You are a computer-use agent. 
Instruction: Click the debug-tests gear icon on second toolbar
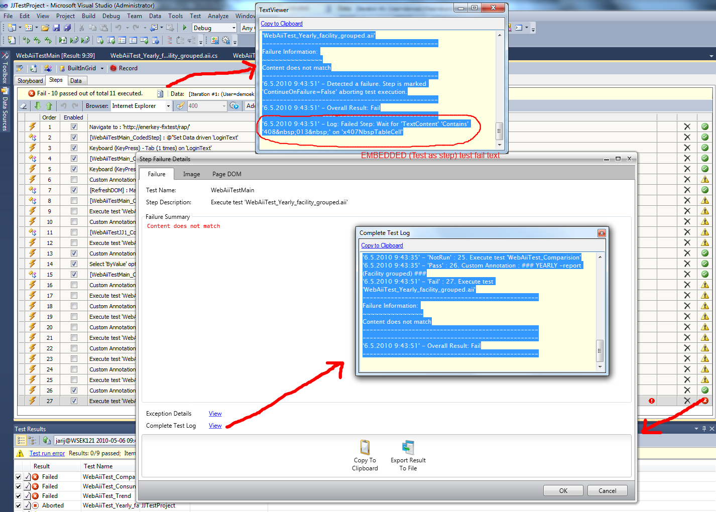tap(226, 40)
